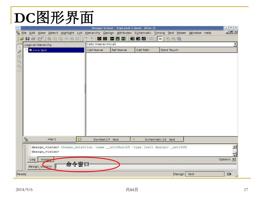Viewport: 264px width, 198px height.
Task: Open the Highlight menu
Action: pyautogui.click(x=67, y=33)
